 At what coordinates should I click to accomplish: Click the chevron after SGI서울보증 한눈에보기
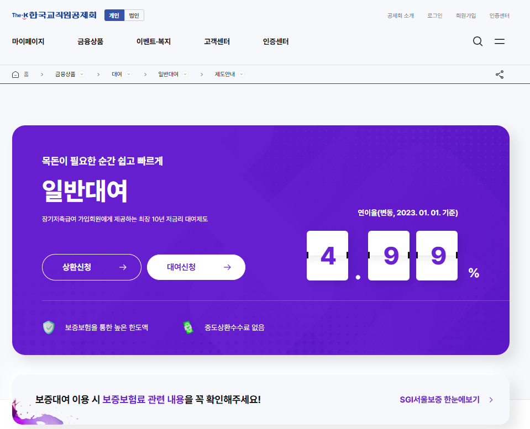pyautogui.click(x=491, y=400)
